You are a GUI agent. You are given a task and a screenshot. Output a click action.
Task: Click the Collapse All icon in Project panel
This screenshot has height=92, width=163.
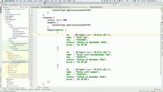23,7
